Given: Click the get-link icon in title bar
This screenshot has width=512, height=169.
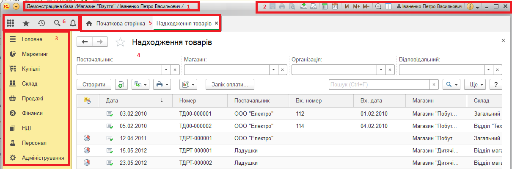Looking at the screenshot, I should point(304,7).
